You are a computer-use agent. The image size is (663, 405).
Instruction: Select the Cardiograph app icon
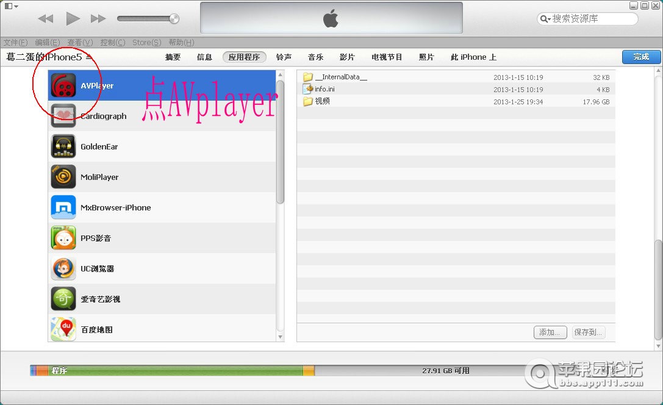(x=63, y=116)
